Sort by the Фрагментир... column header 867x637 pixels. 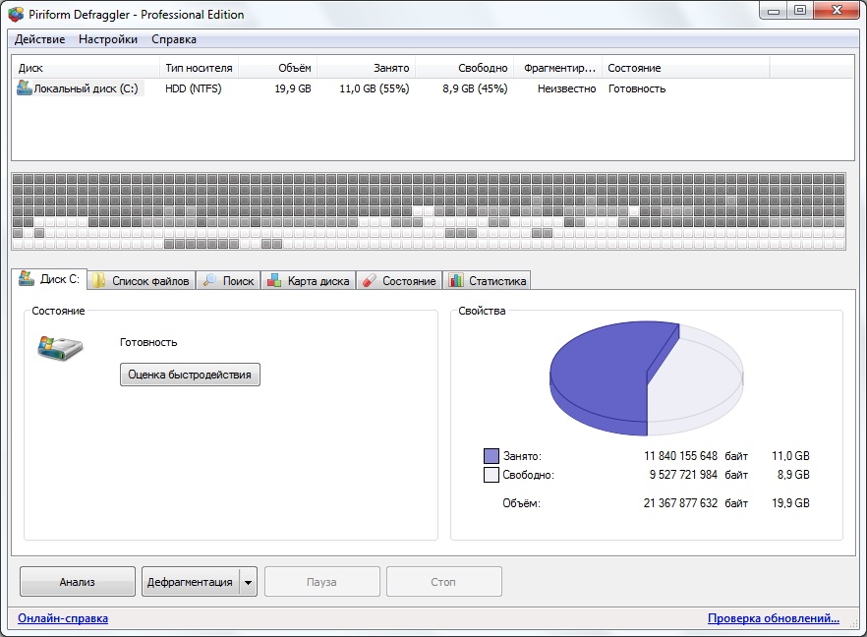[559, 68]
